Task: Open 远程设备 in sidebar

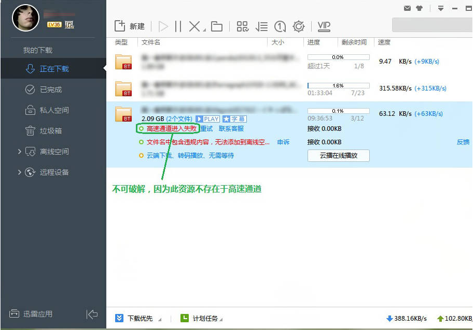Action: pos(53,172)
